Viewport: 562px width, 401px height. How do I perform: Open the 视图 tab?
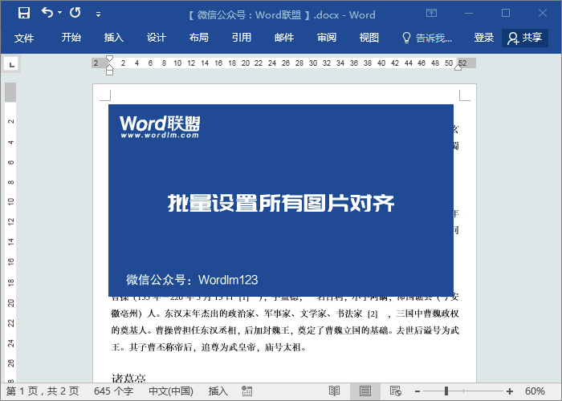coord(369,37)
